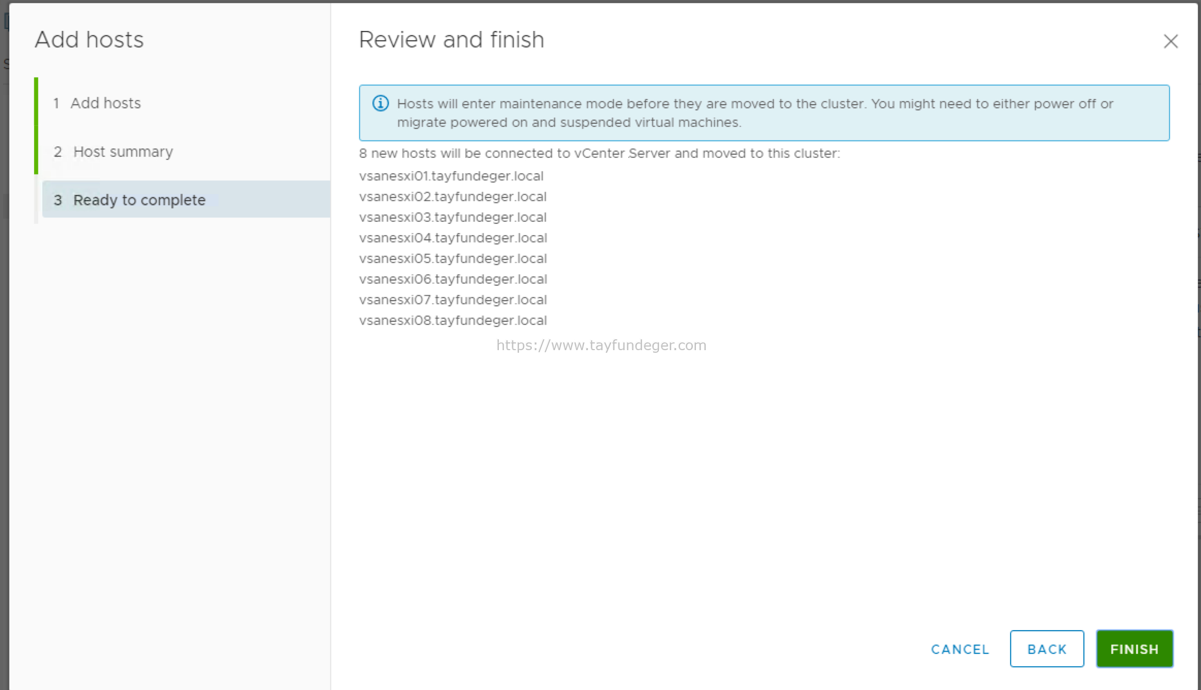The width and height of the screenshot is (1201, 690).
Task: Select host vsanesxi05.tayfundeger.local
Action: click(x=453, y=258)
